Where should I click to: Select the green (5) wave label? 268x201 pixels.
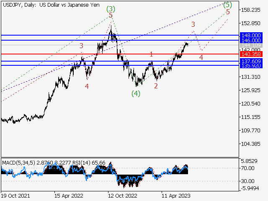coord(228,5)
